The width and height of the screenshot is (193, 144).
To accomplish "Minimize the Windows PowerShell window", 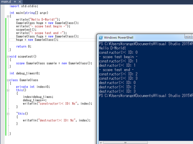I will pos(188,37).
